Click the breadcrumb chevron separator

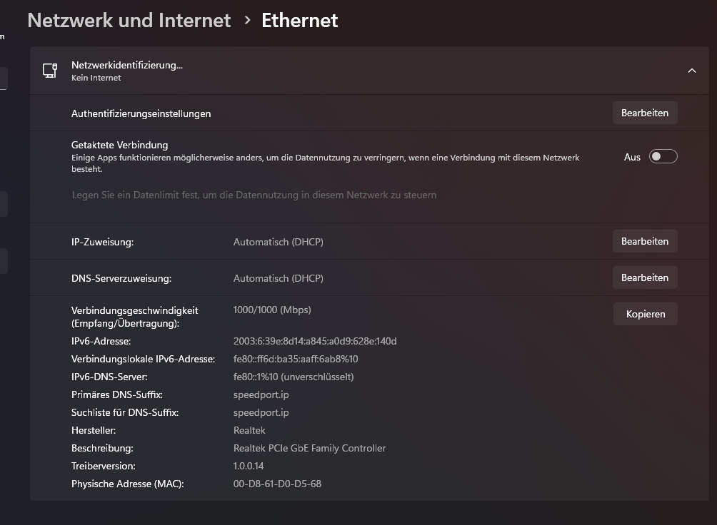247,21
